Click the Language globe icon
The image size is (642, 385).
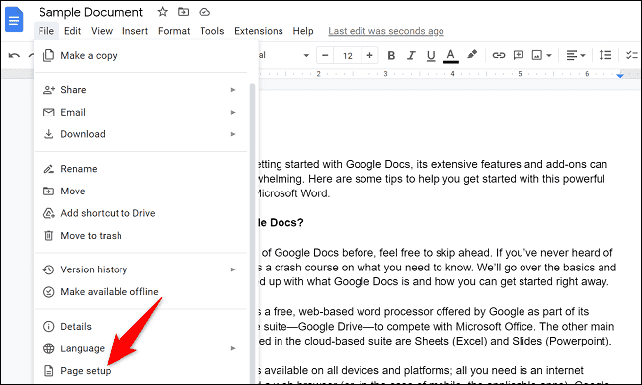[x=48, y=348]
